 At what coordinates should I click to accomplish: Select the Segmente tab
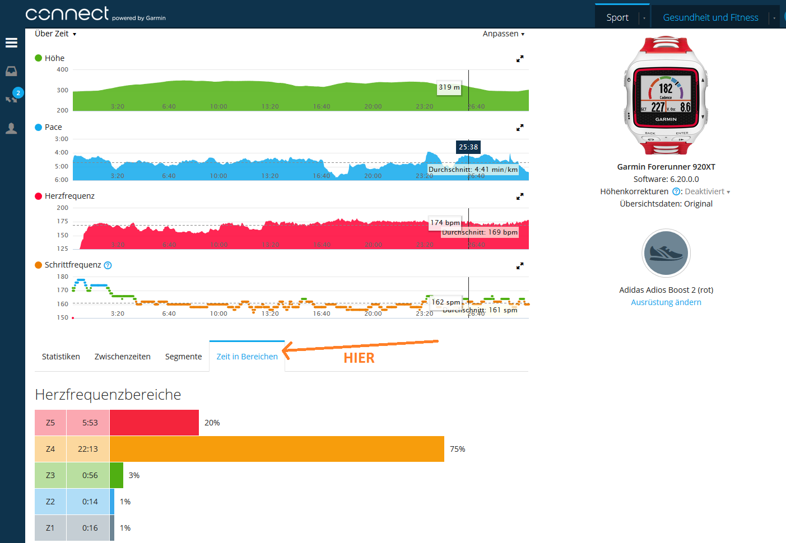[183, 357]
